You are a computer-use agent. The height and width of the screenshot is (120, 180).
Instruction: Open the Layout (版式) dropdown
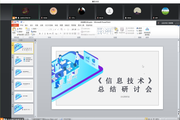34,29
